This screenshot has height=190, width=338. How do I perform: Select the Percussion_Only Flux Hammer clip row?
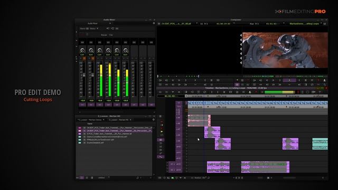(x=115, y=128)
